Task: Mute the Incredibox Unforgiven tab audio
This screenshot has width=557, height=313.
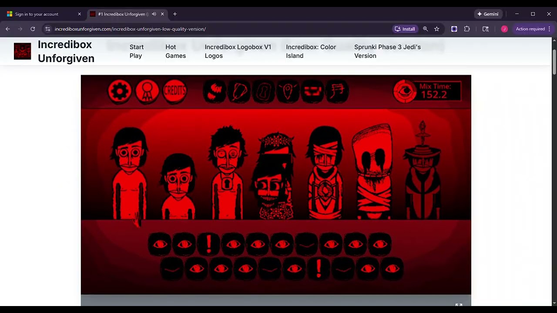Action: click(154, 14)
